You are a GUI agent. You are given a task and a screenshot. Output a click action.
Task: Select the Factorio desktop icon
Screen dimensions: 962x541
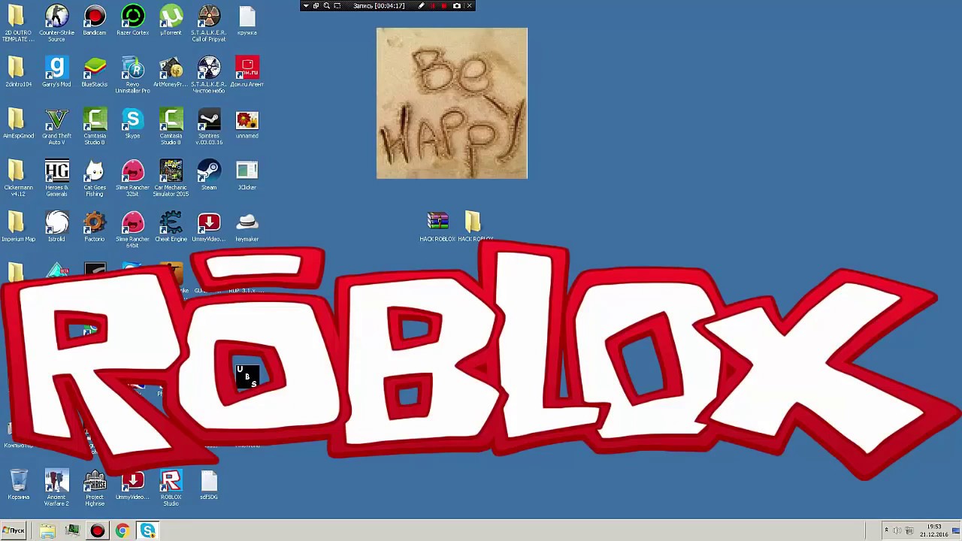coord(95,226)
